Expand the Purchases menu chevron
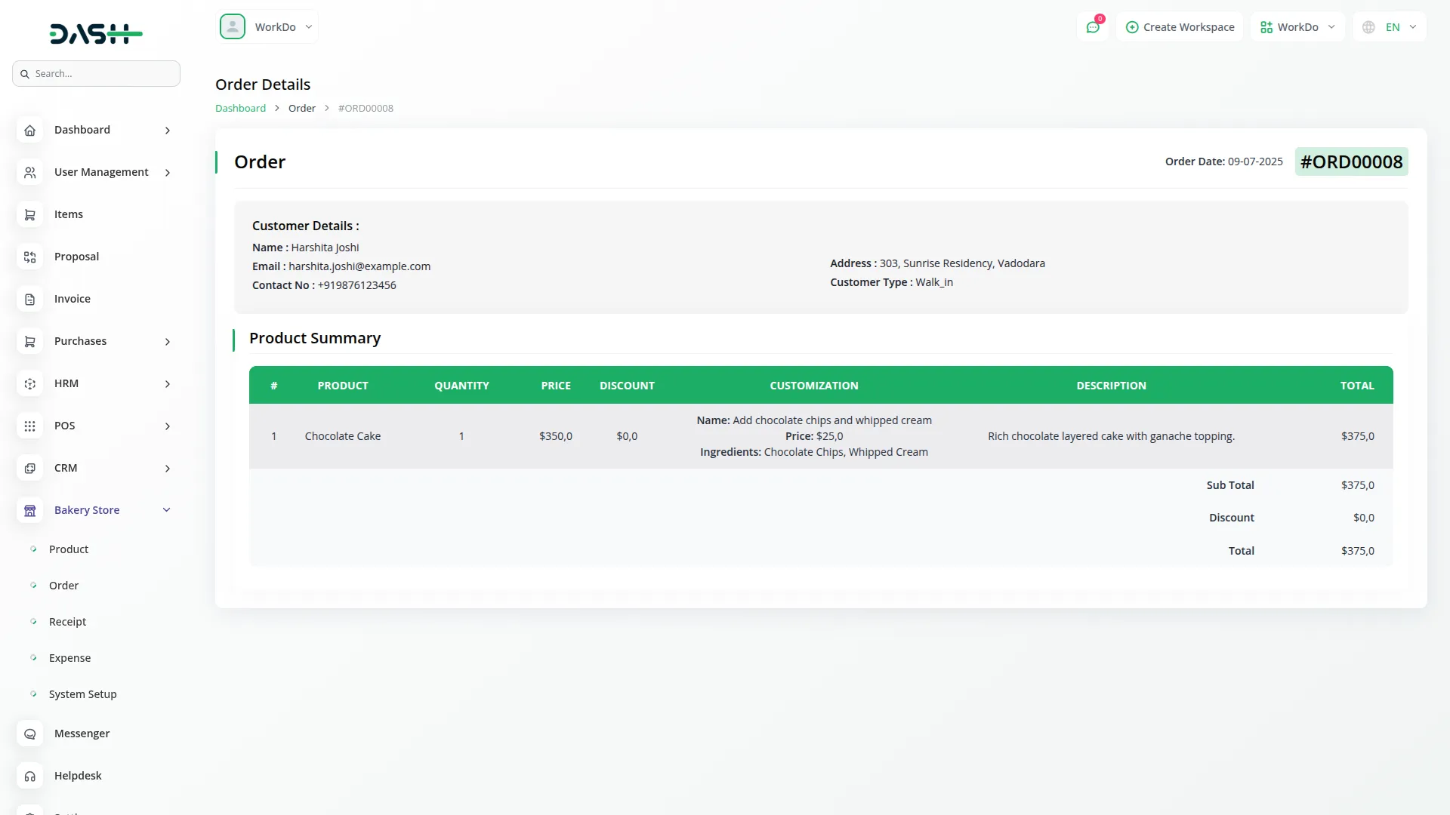 (x=168, y=342)
